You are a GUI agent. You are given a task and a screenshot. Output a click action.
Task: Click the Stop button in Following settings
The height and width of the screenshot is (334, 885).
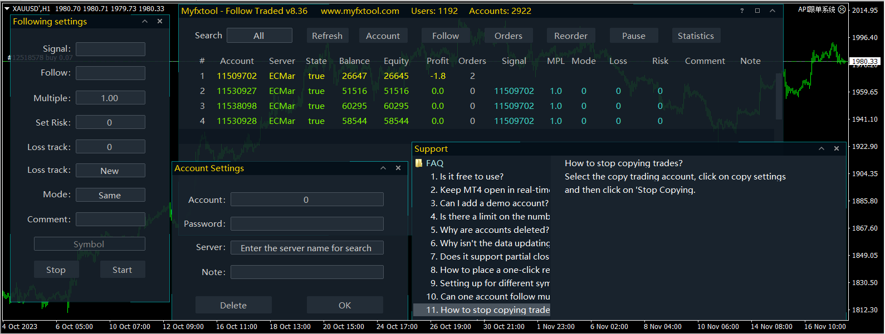(x=56, y=270)
